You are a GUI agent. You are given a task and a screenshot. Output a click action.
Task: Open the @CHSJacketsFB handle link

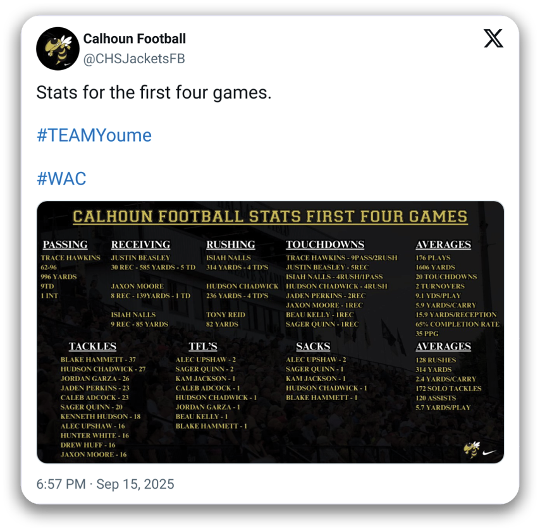(x=134, y=59)
